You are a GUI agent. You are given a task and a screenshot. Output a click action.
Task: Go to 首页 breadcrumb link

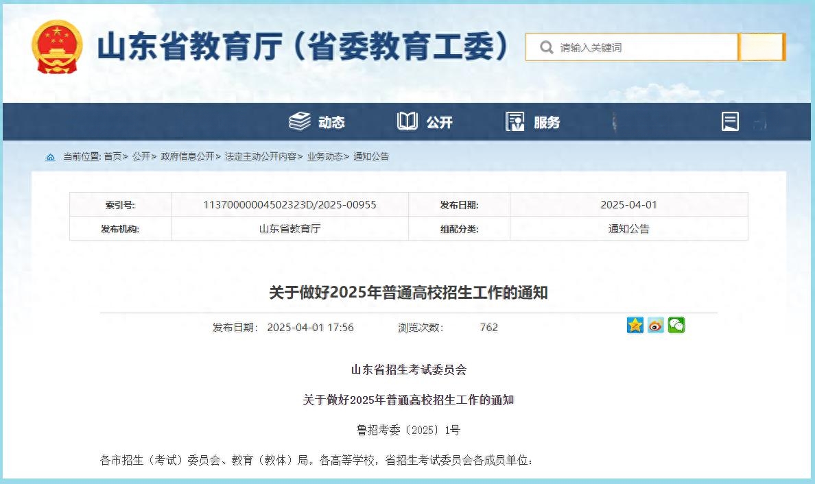[x=113, y=156]
